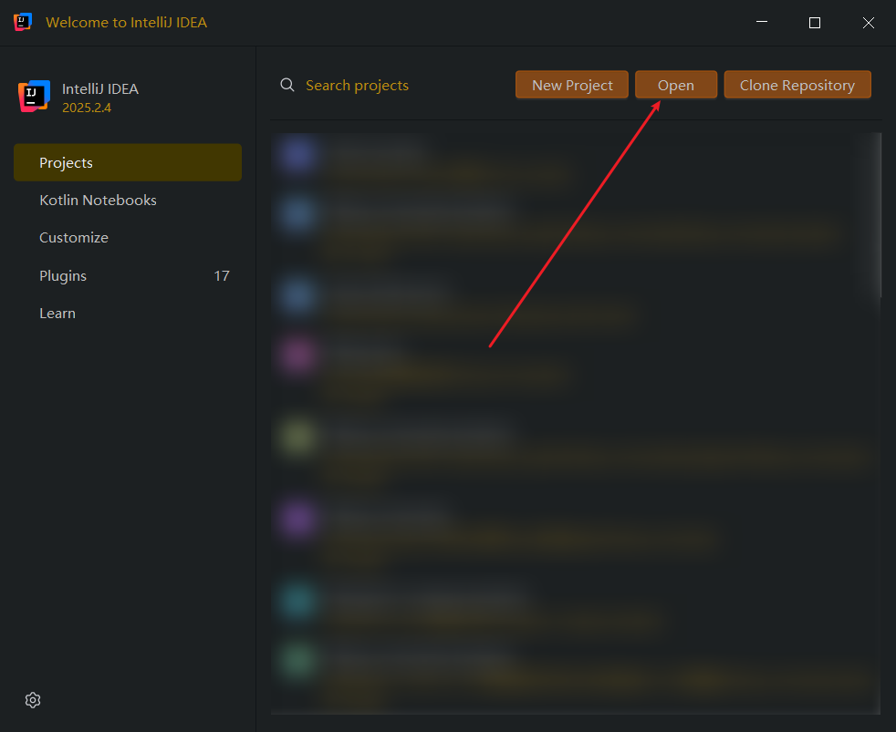
Task: Click the IntelliJ IDEA logo above the sidebar
Action: click(34, 97)
